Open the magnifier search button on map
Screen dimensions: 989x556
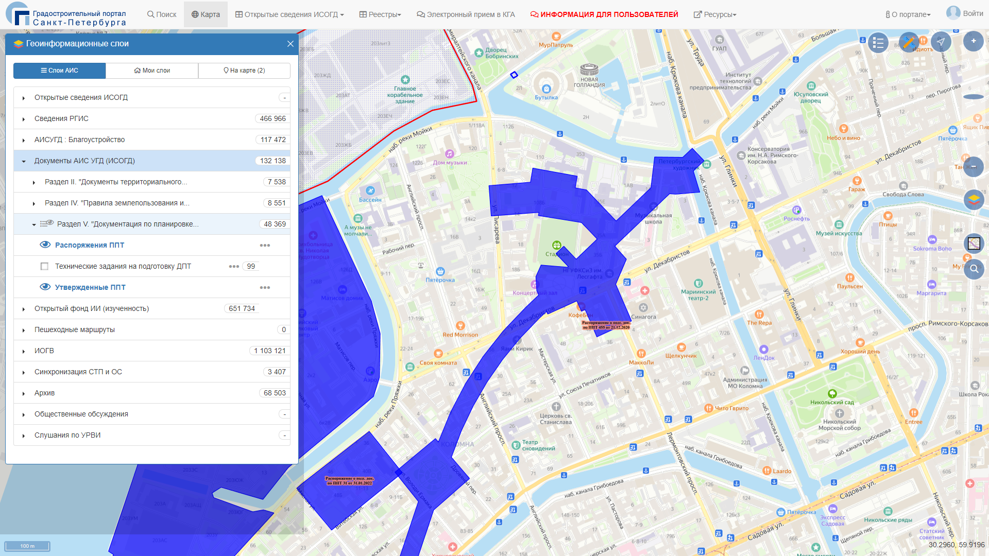[x=974, y=269]
